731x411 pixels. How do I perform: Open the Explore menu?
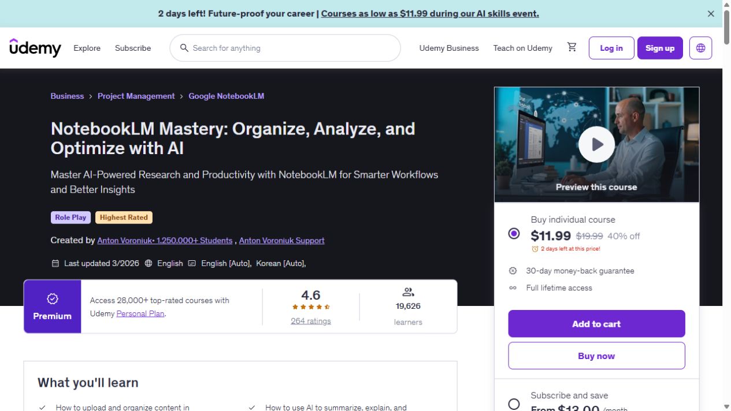(x=87, y=48)
